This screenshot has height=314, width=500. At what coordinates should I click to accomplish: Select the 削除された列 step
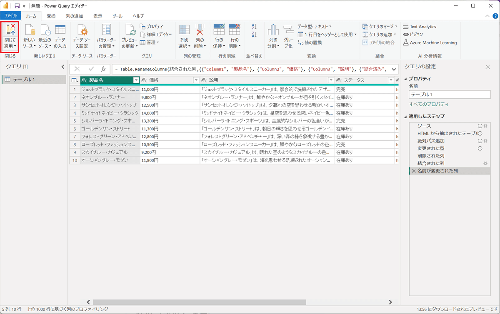pyautogui.click(x=431, y=156)
